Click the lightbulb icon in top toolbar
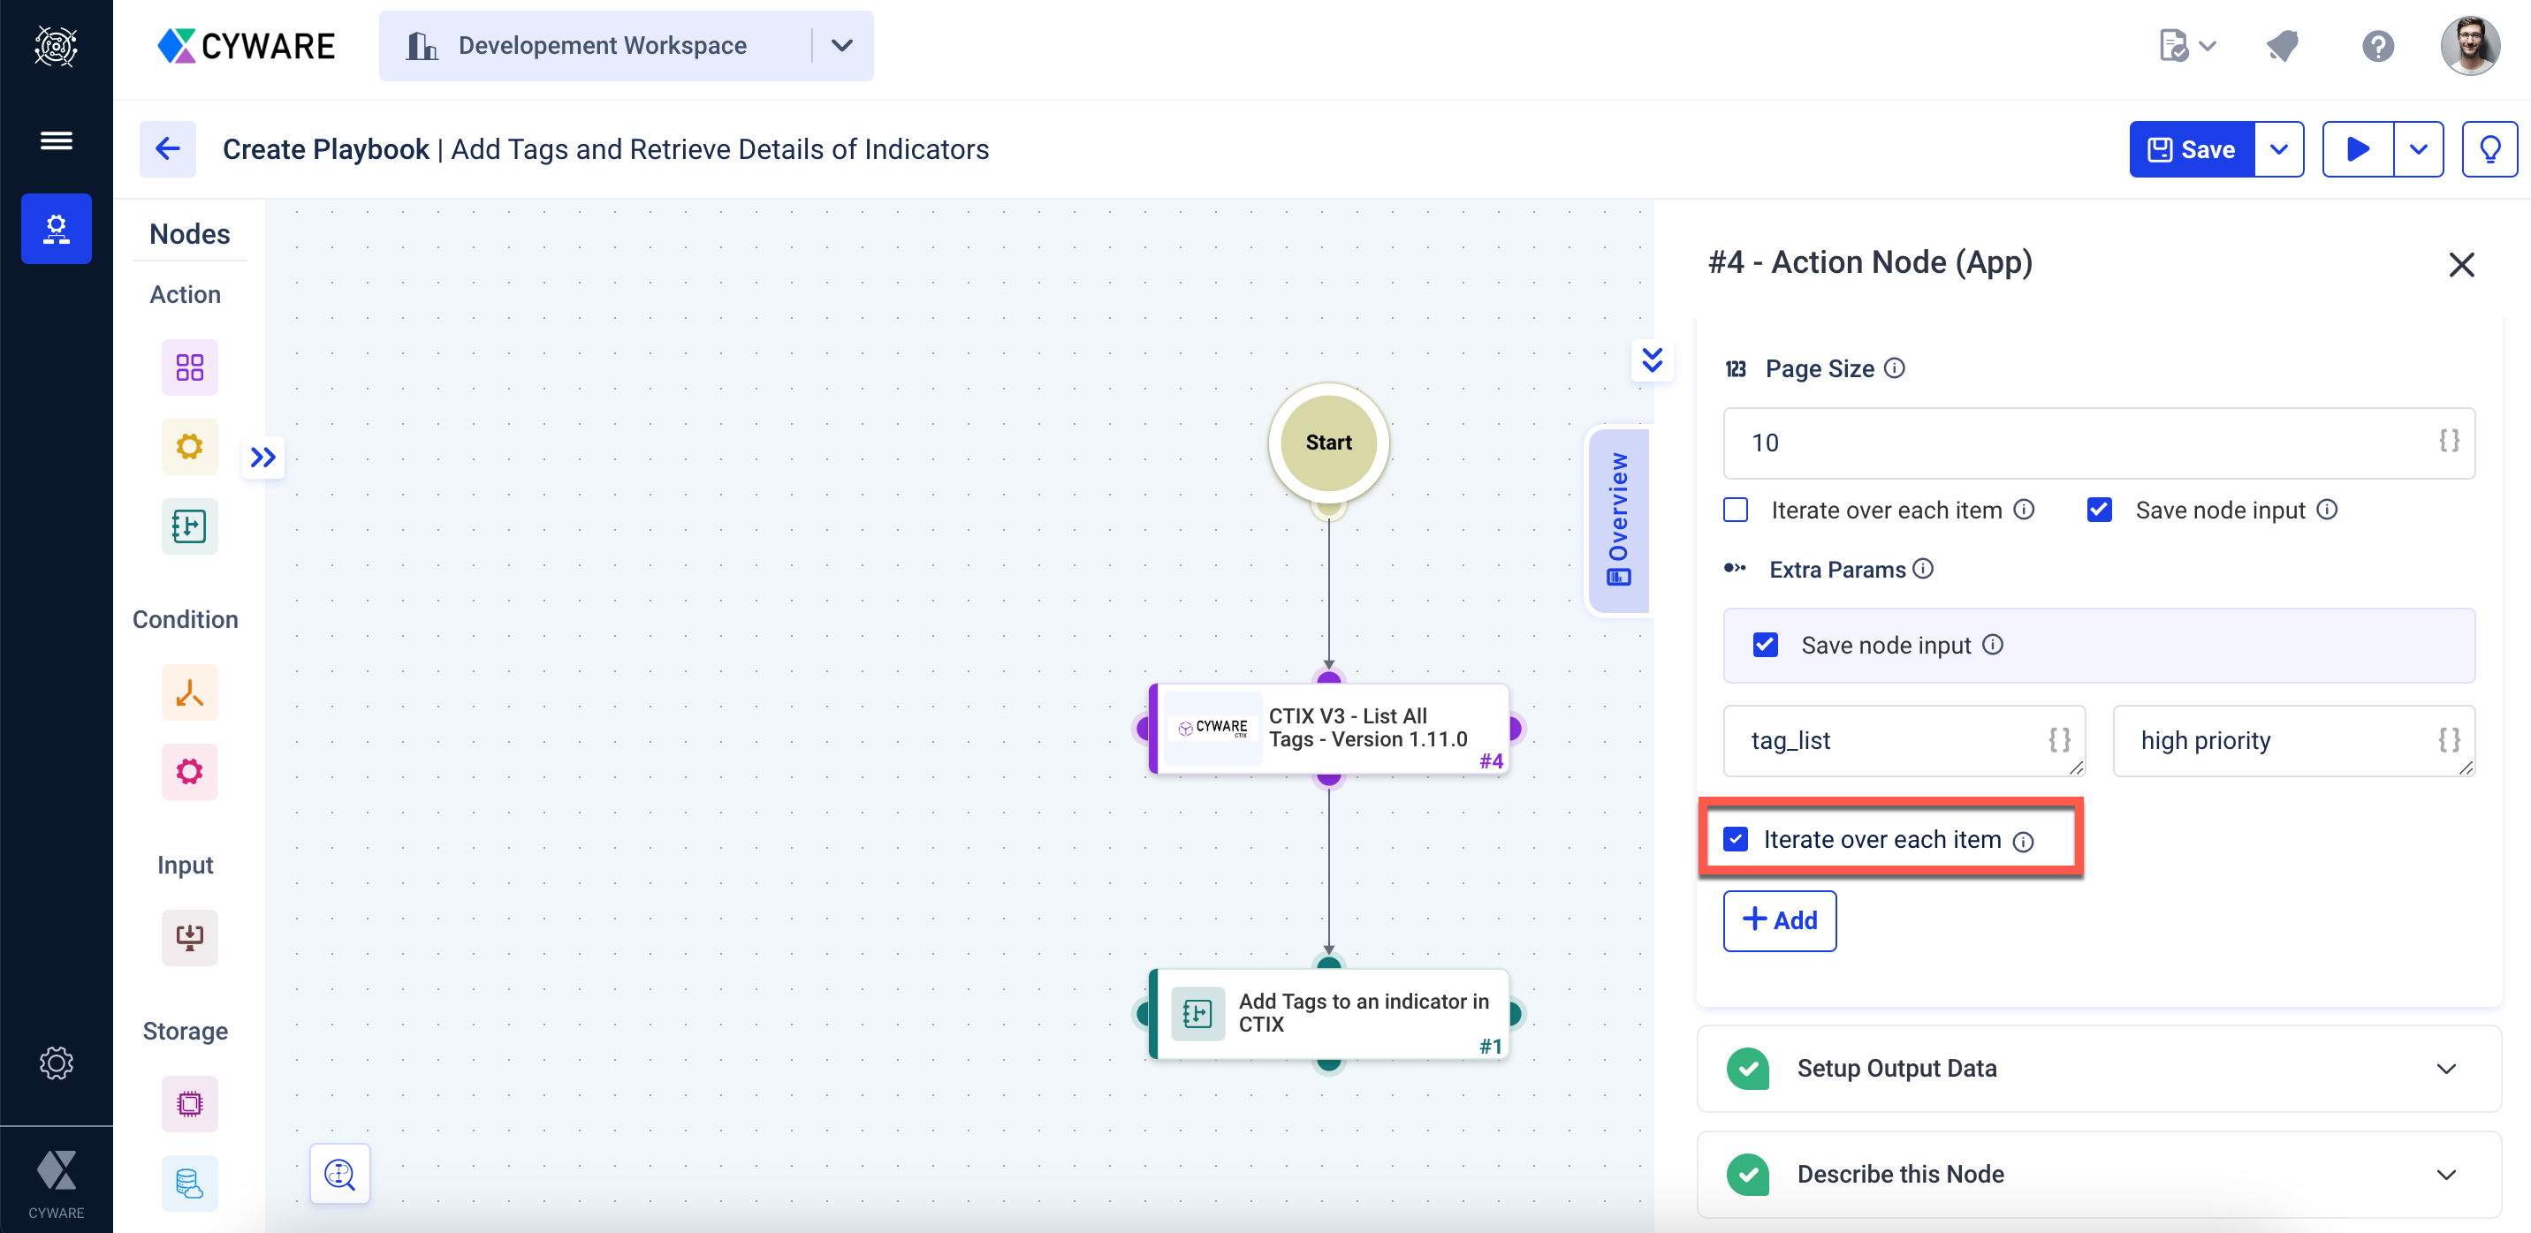The width and height of the screenshot is (2531, 1233). (2489, 149)
